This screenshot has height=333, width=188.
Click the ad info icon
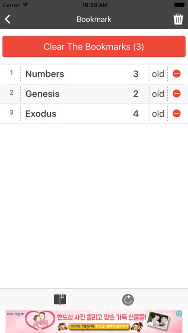(179, 314)
